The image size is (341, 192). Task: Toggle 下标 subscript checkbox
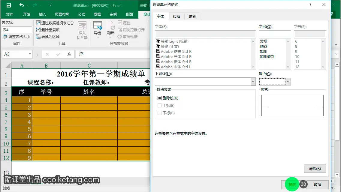click(159, 113)
